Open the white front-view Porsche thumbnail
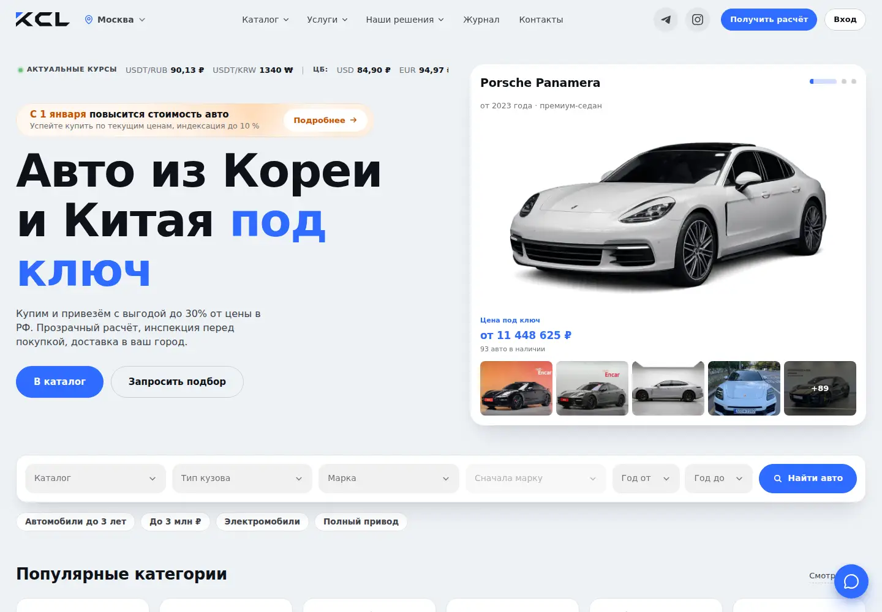Image resolution: width=882 pixels, height=612 pixels. [x=744, y=388]
